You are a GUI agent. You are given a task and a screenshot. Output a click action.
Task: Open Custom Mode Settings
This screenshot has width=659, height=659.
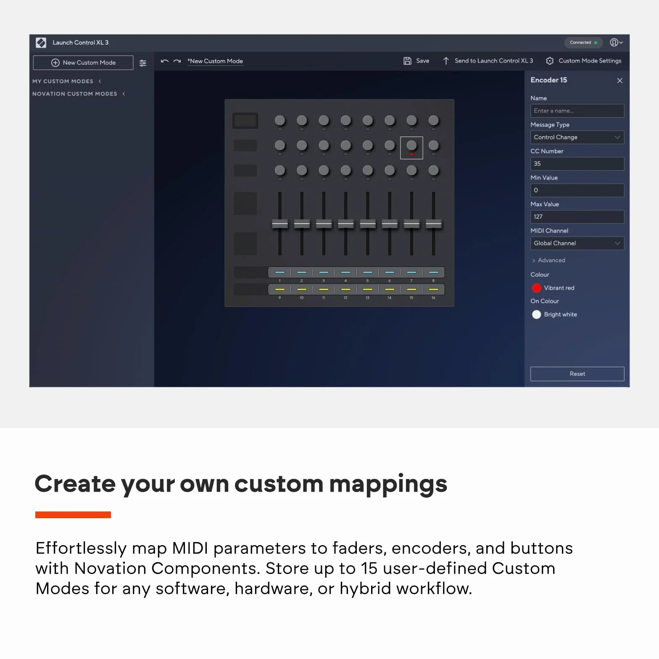584,61
